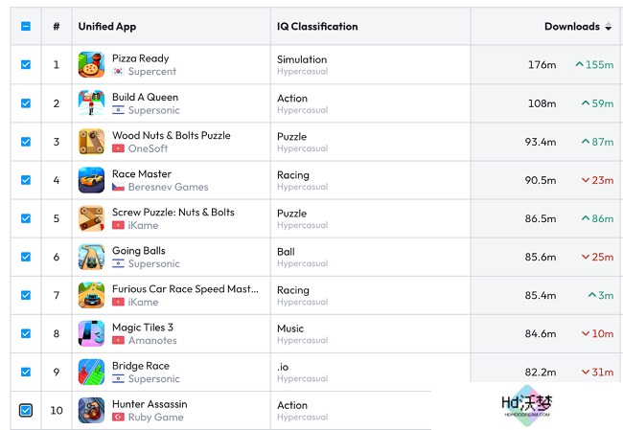
Task: Click the Beresnev Games publisher name
Action: click(x=168, y=187)
